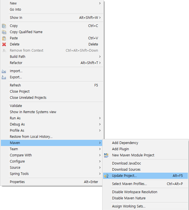Select New Maven Module Project
This screenshot has height=210, width=189.
pos(145,155)
